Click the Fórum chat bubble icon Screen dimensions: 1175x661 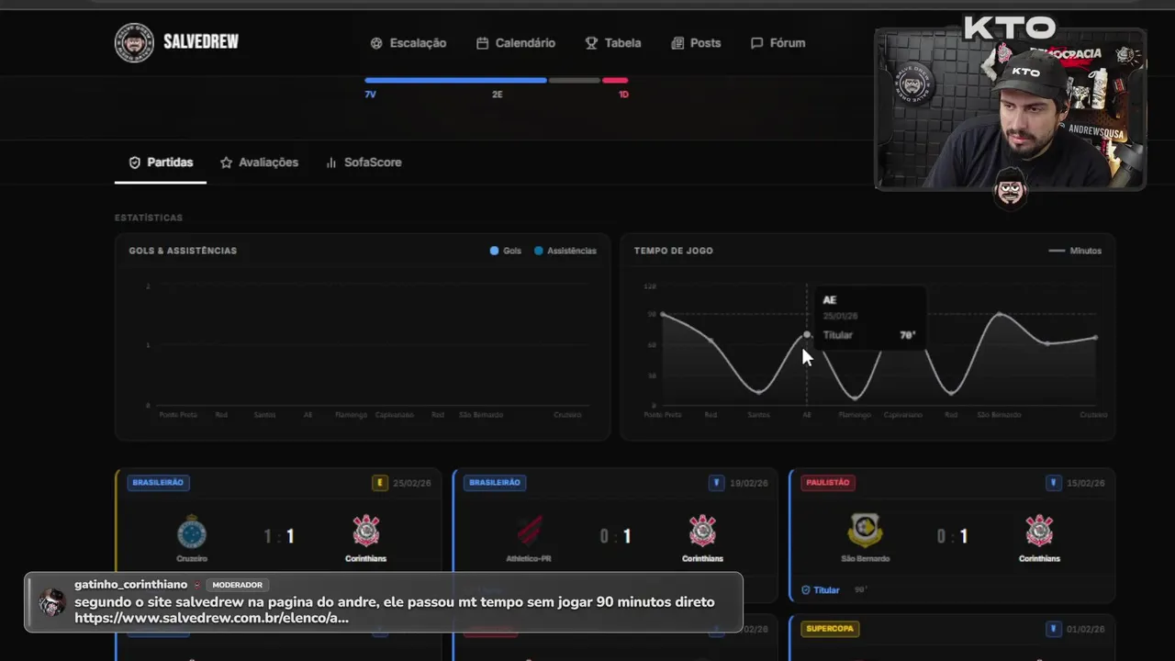click(x=756, y=43)
